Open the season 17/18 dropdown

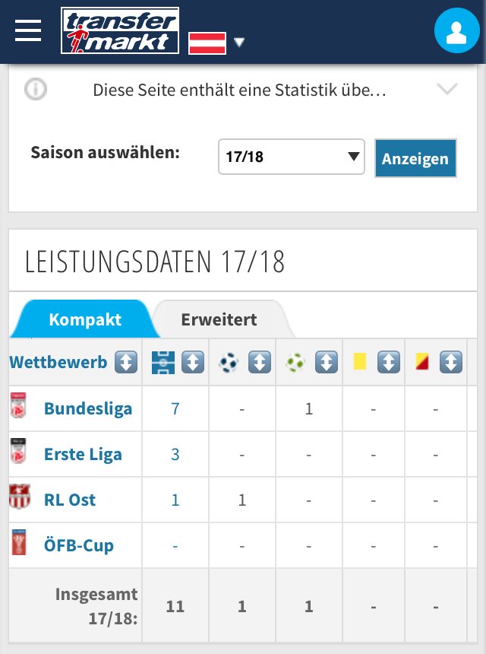tap(292, 157)
